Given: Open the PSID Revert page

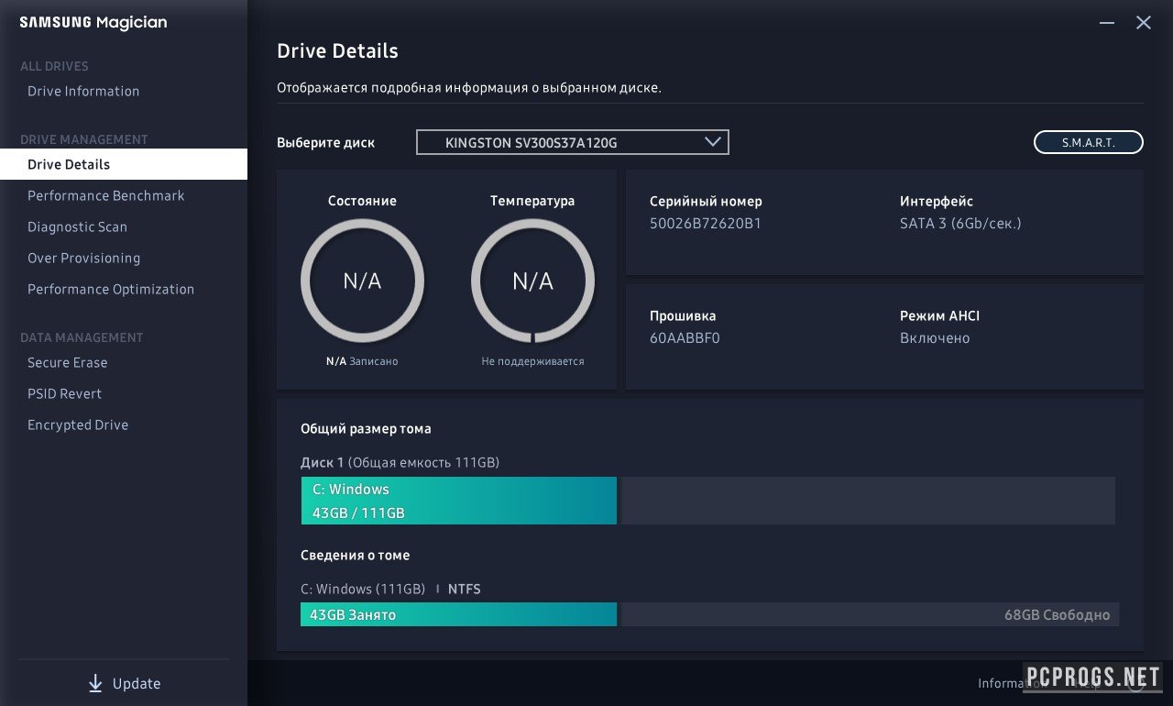Looking at the screenshot, I should coord(64,394).
